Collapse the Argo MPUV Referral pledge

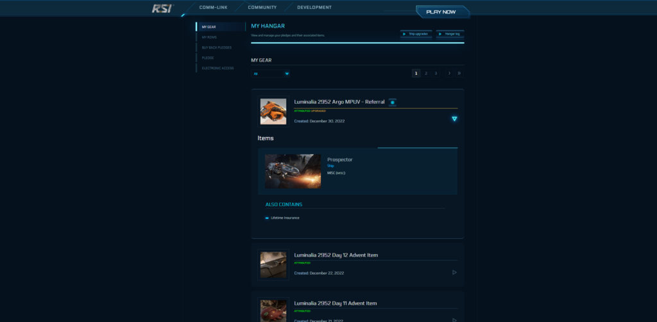[454, 119]
